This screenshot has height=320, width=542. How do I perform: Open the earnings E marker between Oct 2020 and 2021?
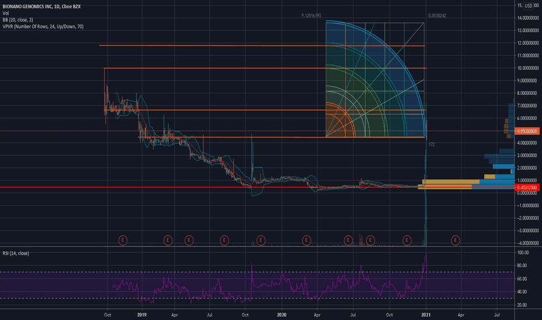[407, 240]
